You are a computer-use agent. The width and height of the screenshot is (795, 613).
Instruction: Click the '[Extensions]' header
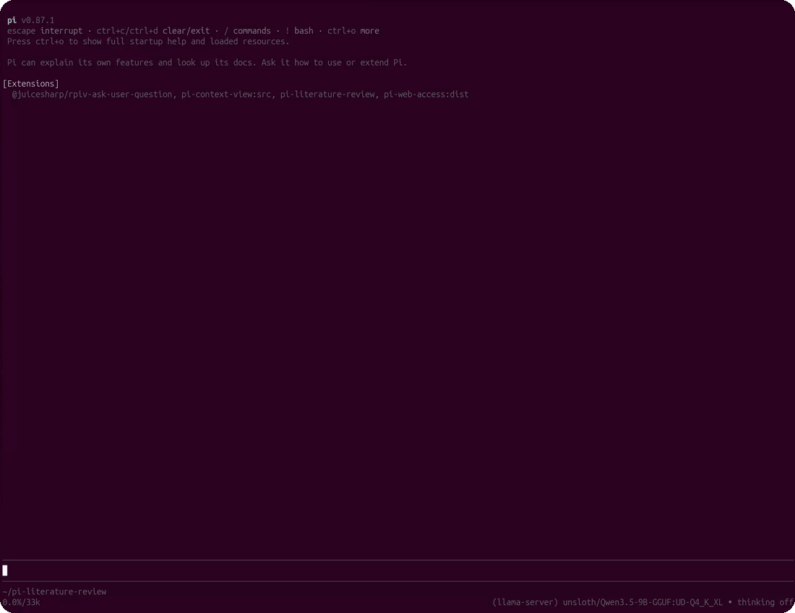coord(31,84)
